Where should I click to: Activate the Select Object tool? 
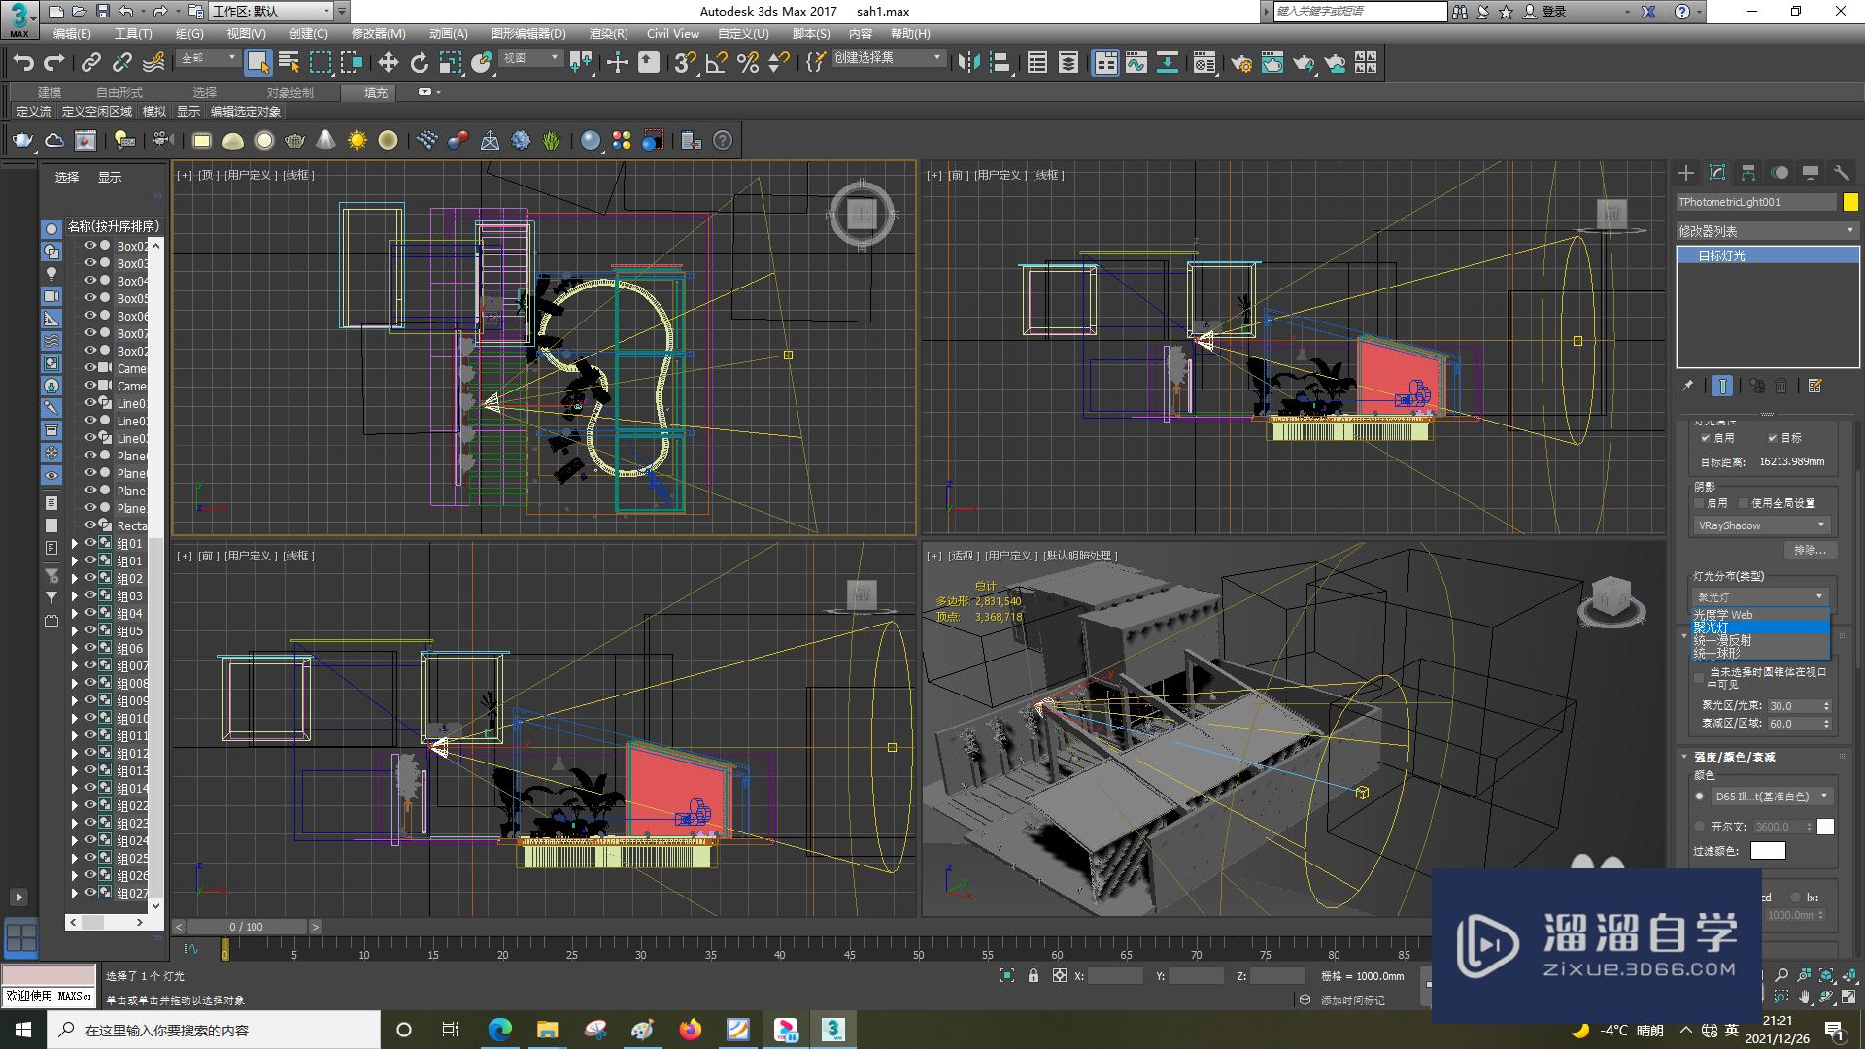coord(257,63)
